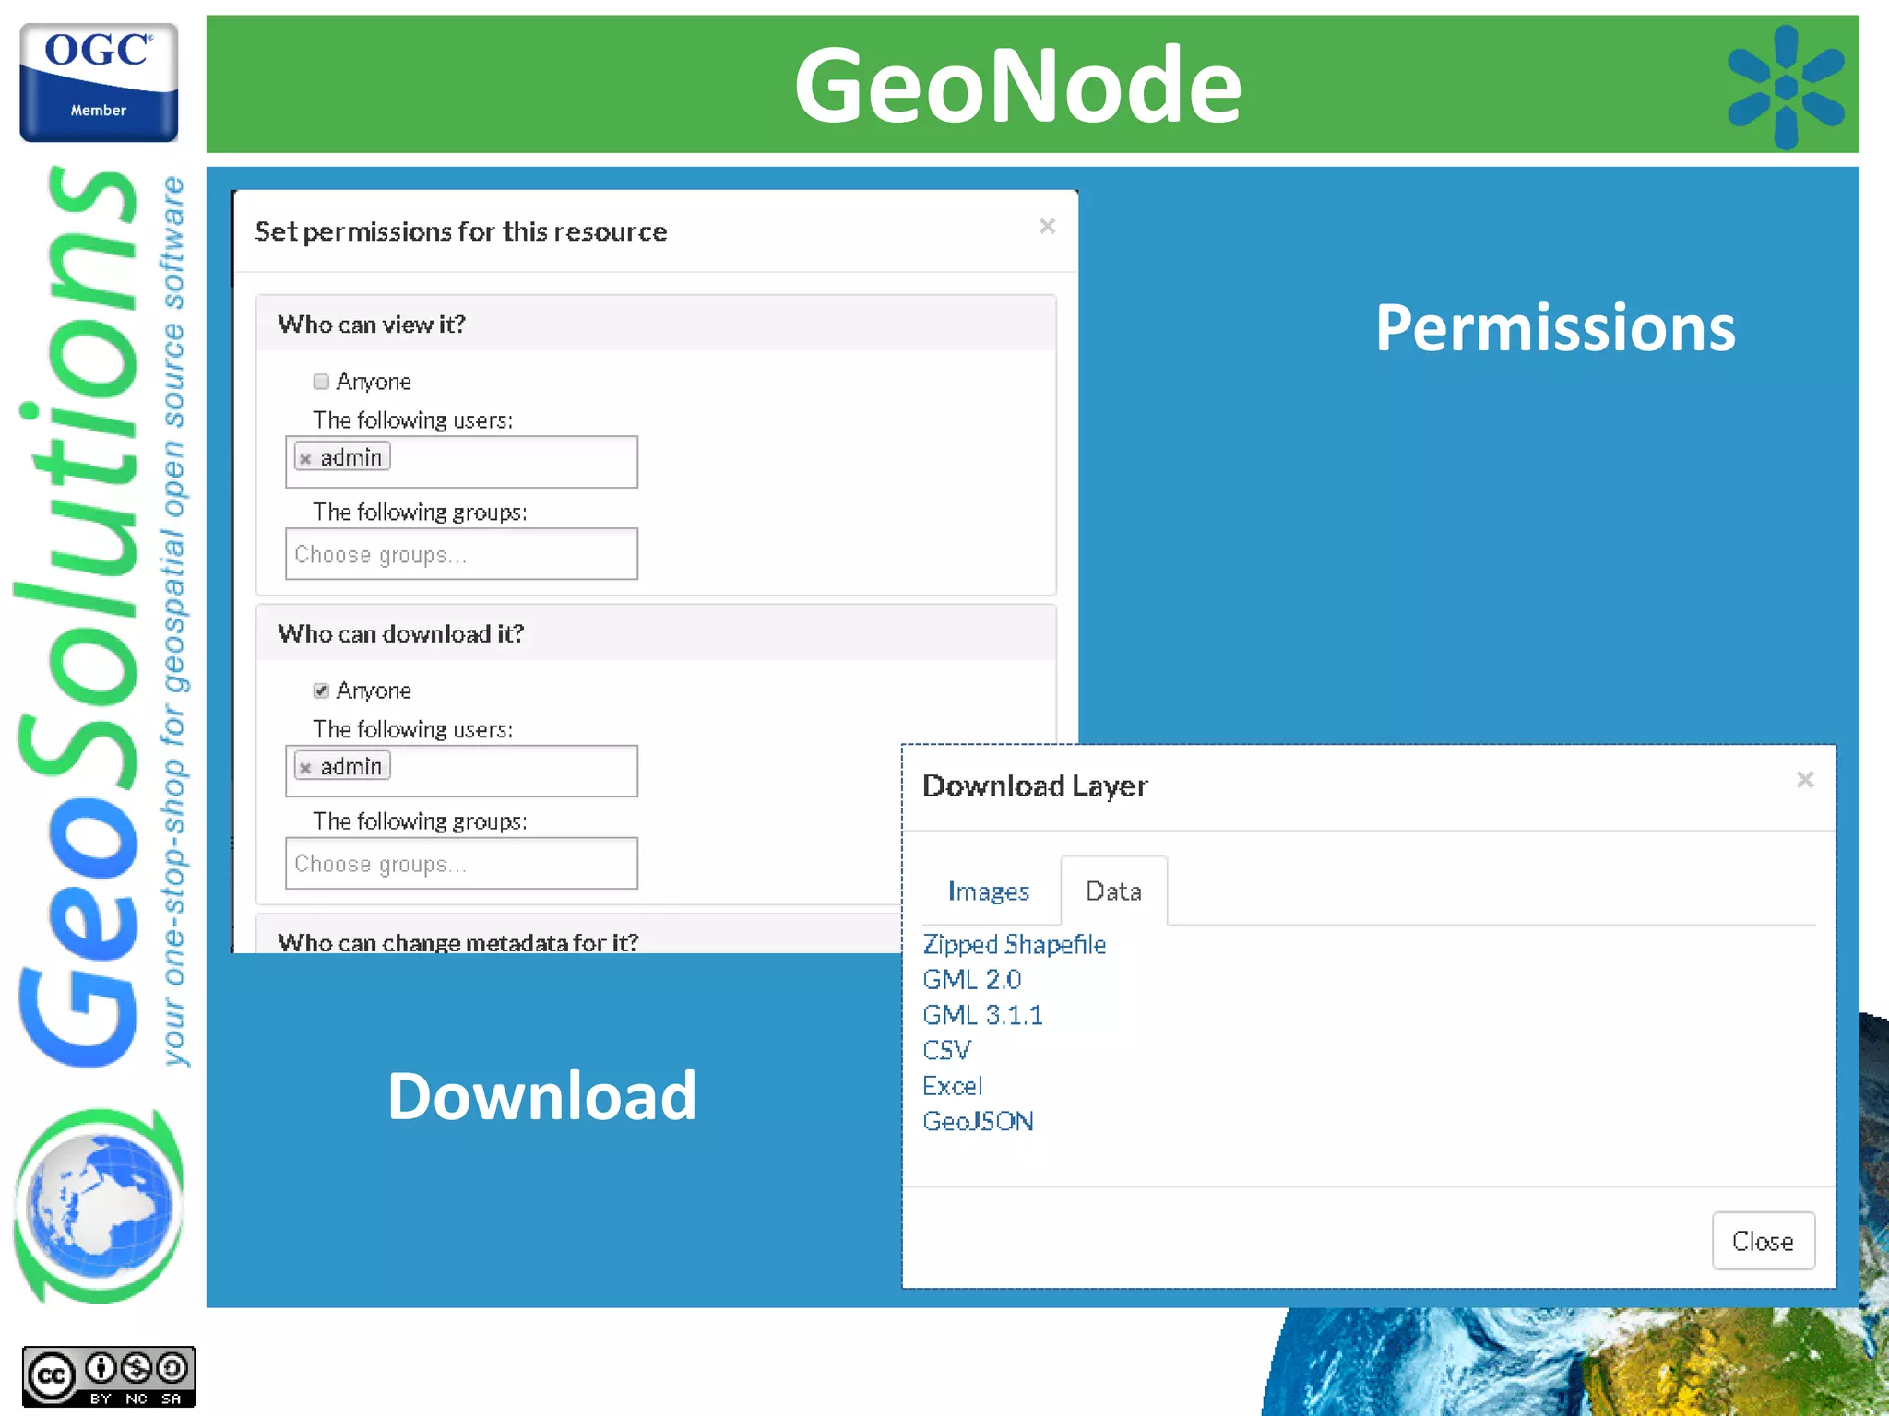Close the Download Layer dialog with X
The height and width of the screenshot is (1416, 1889).
(1805, 780)
